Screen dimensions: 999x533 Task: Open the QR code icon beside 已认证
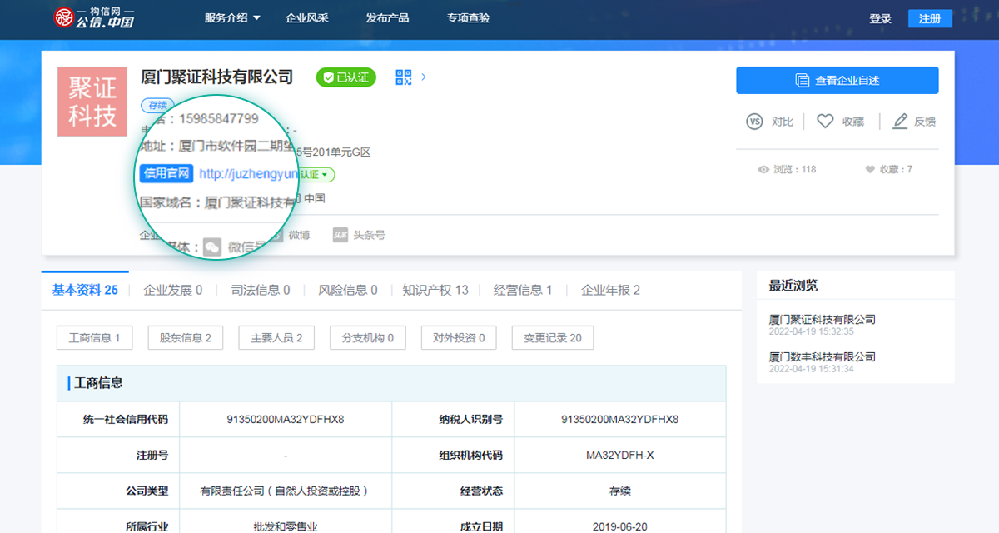[x=404, y=77]
